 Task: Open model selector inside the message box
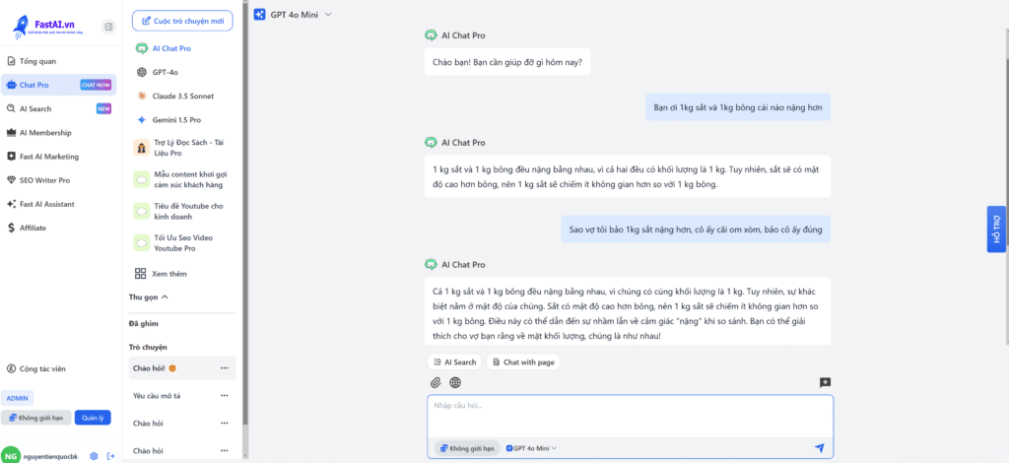(x=531, y=448)
